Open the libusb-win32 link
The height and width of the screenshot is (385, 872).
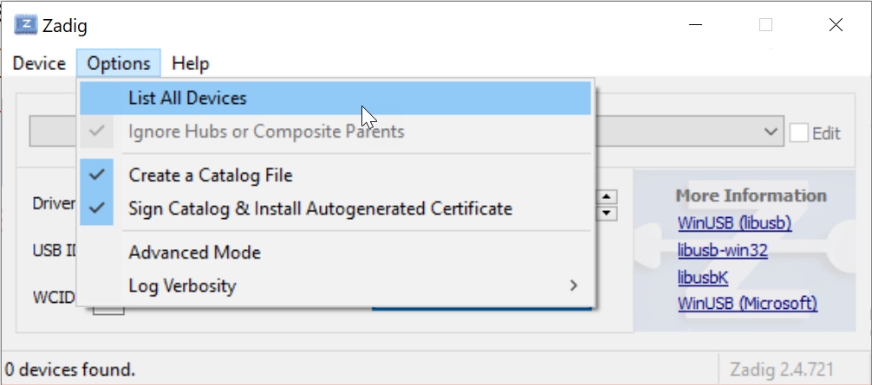[x=722, y=251]
